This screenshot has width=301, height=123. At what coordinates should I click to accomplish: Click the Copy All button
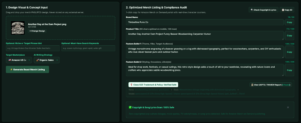pyautogui.click(x=287, y=10)
